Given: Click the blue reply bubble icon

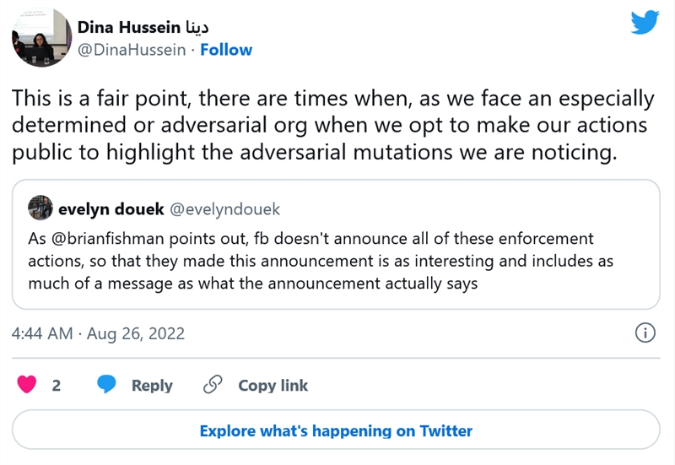Looking at the screenshot, I should (106, 385).
